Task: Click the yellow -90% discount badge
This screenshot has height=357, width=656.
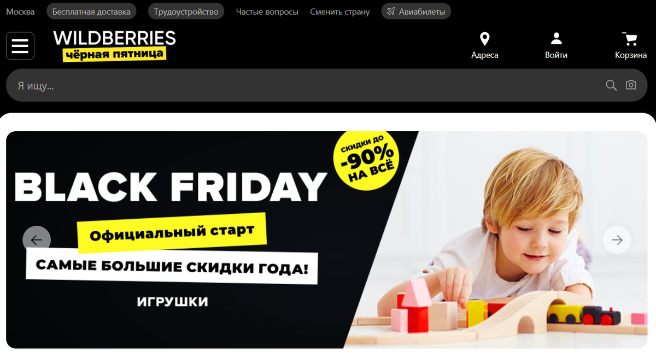Action: click(366, 159)
